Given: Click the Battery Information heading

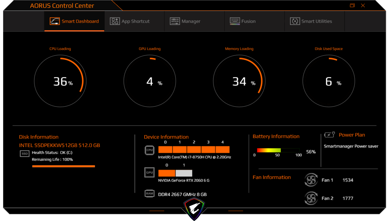Looking at the screenshot, I should [x=276, y=136].
